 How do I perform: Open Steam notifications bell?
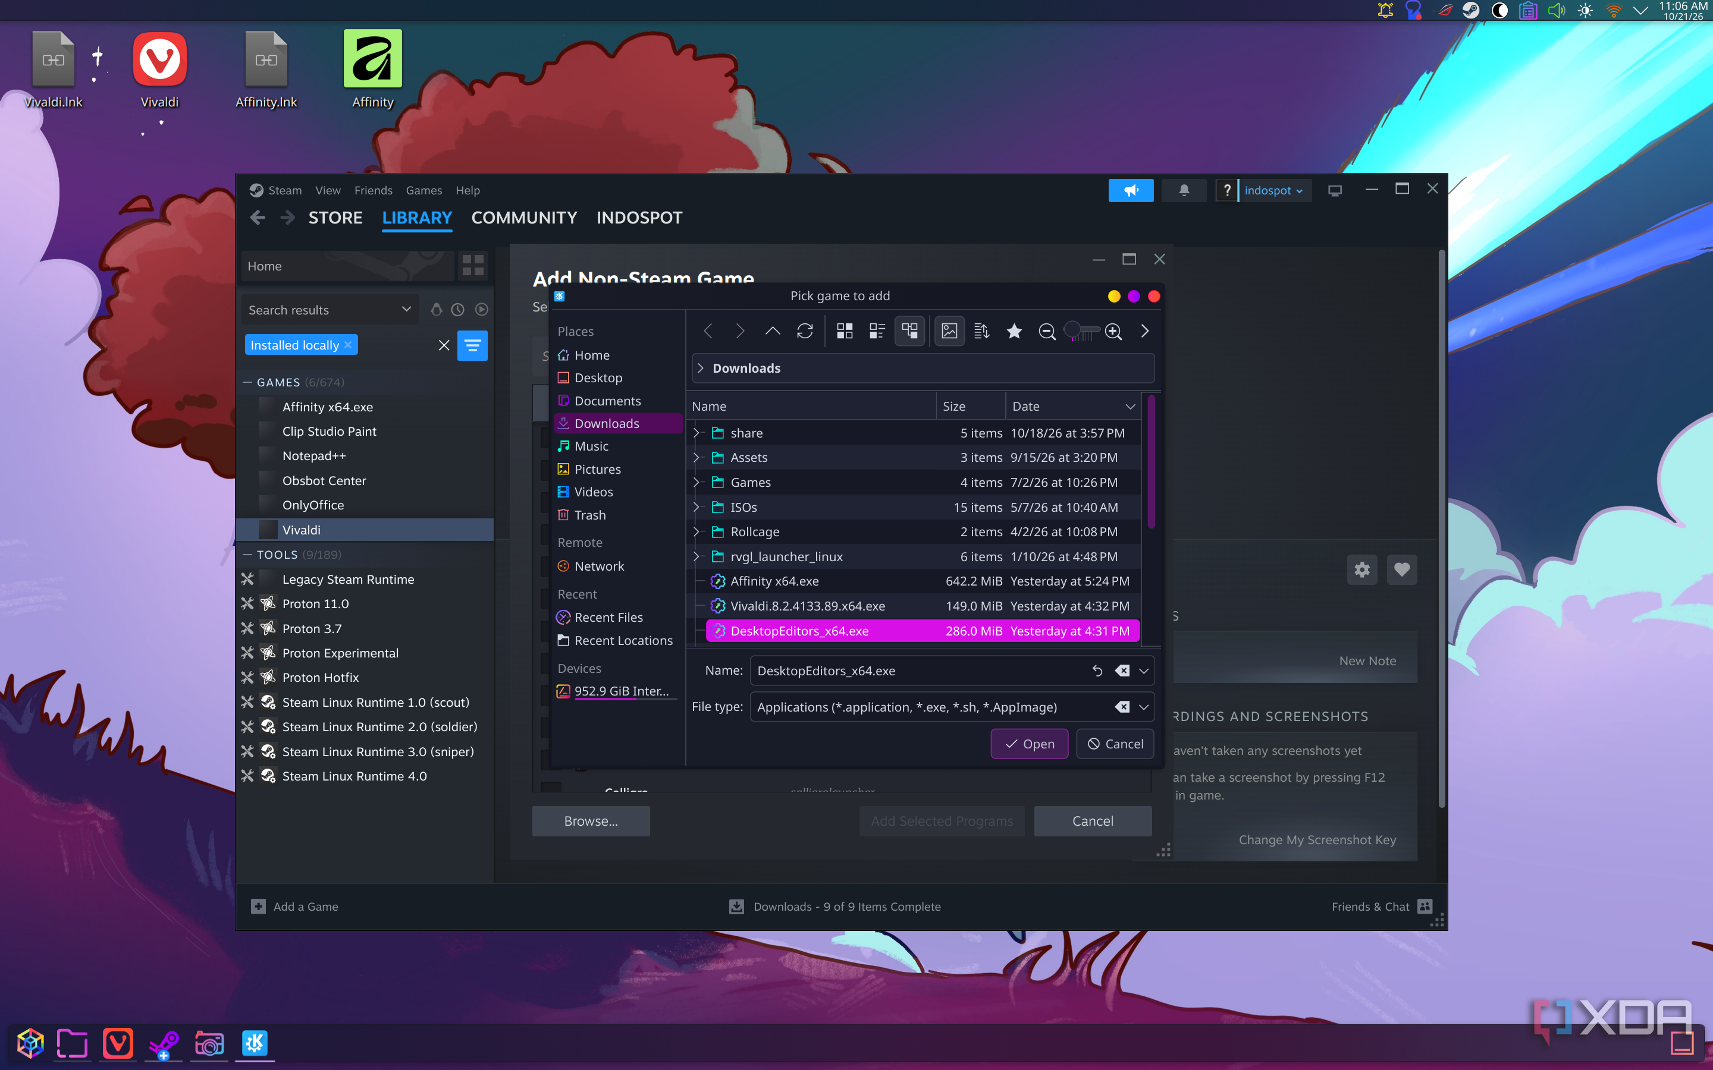[x=1184, y=190]
